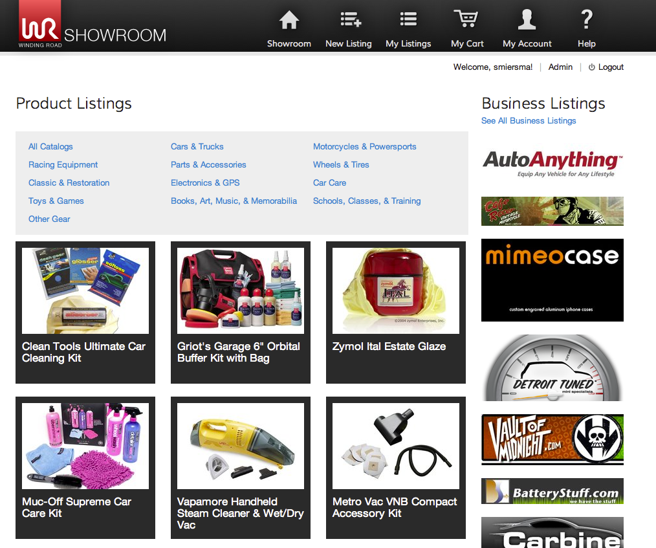This screenshot has height=548, width=656.
Task: Visit the Cafe Racer Vintage Motorcycle banner
Action: point(552,212)
